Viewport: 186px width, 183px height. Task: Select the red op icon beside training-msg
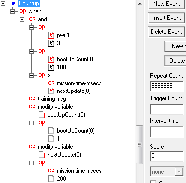32,99
